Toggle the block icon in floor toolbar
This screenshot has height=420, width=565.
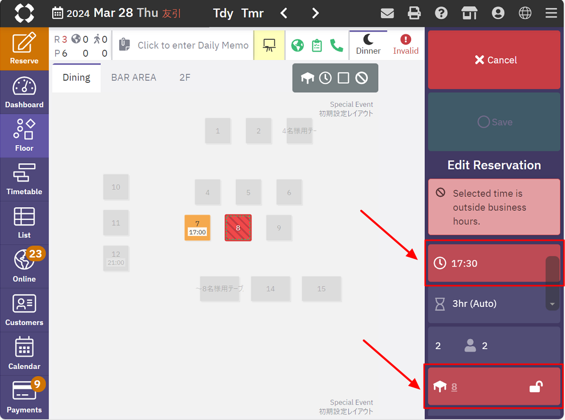[362, 78]
